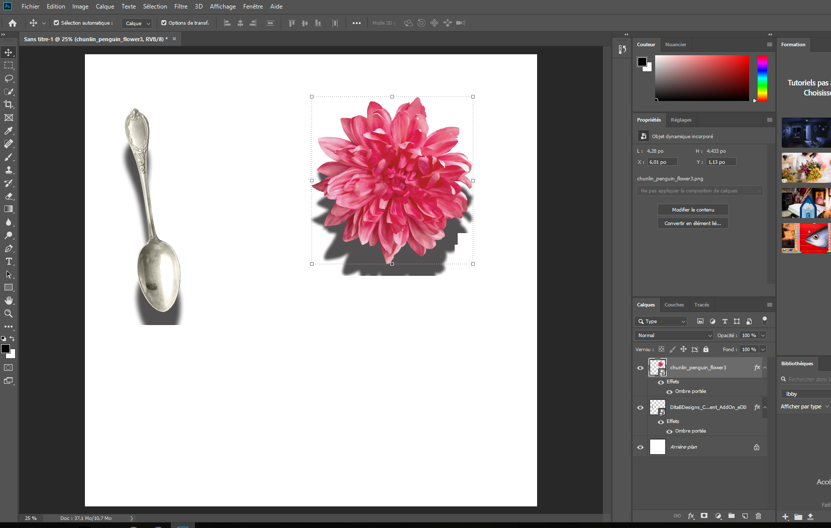This screenshot has height=528, width=831.
Task: Select the Blur tool
Action: click(x=9, y=222)
